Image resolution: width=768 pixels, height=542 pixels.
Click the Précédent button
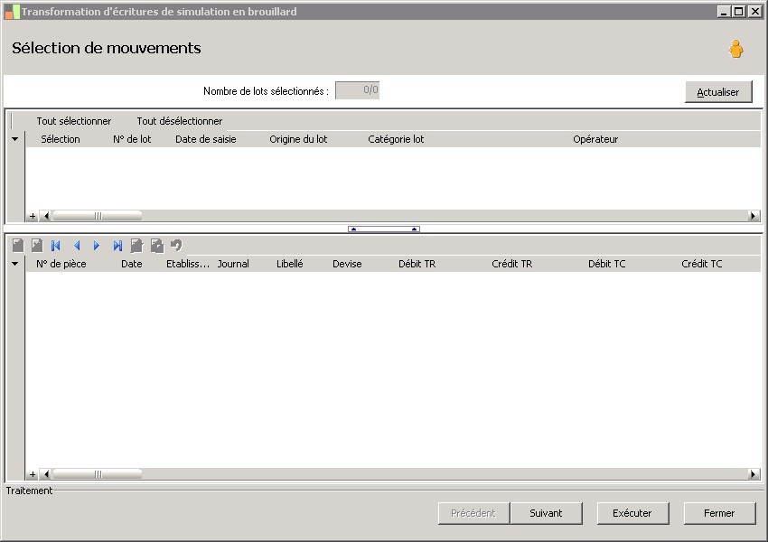tap(473, 513)
